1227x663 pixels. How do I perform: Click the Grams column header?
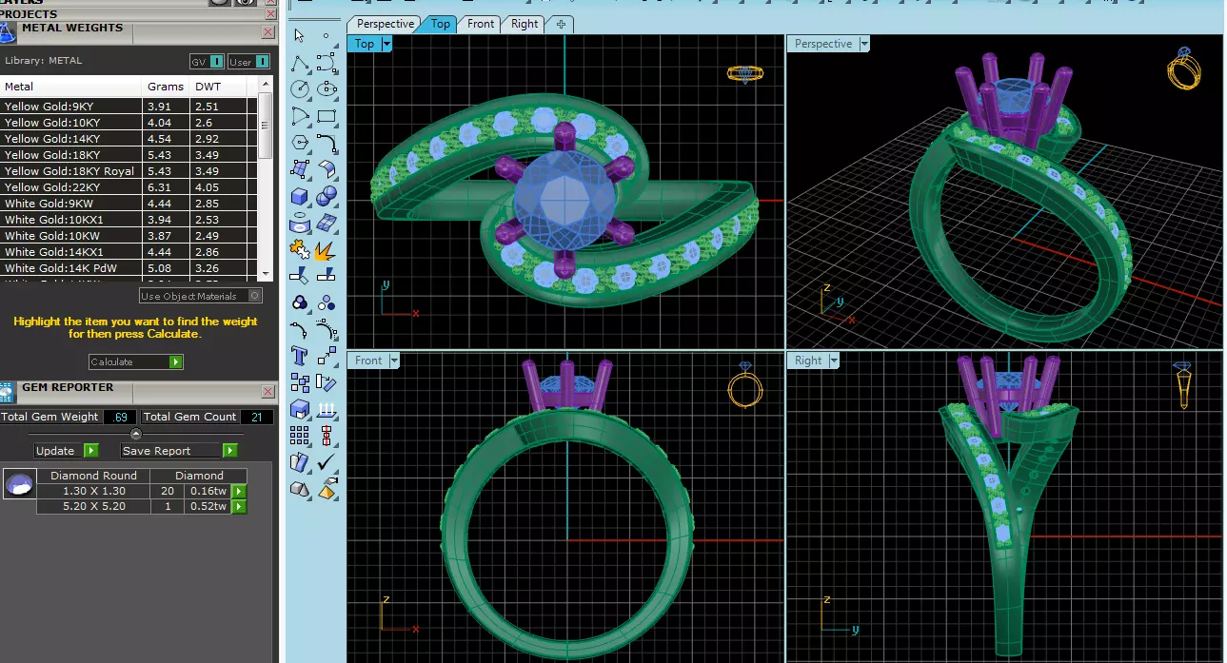(167, 87)
